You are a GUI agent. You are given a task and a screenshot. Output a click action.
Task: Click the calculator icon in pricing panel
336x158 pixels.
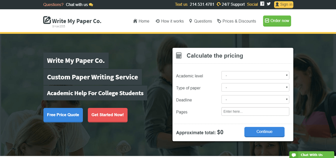(179, 55)
